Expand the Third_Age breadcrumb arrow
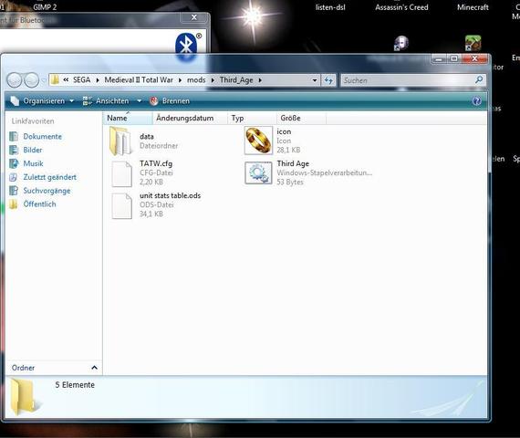This screenshot has width=520, height=438. tap(260, 80)
